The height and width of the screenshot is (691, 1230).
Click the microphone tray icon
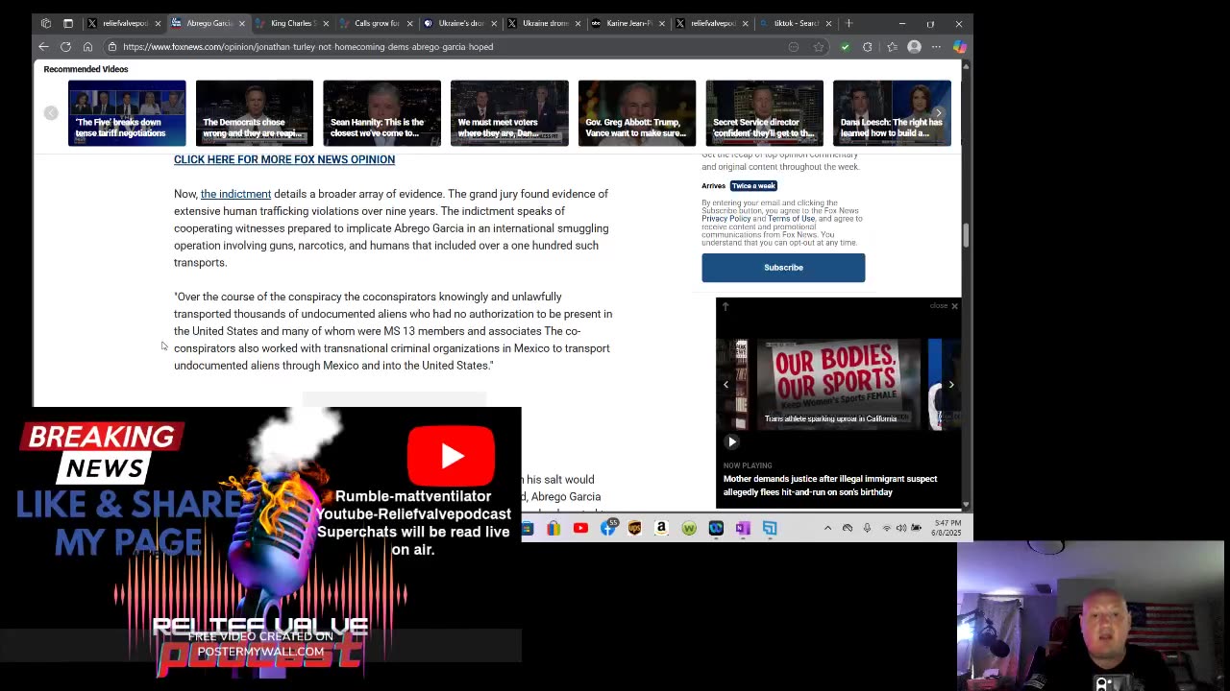867,528
